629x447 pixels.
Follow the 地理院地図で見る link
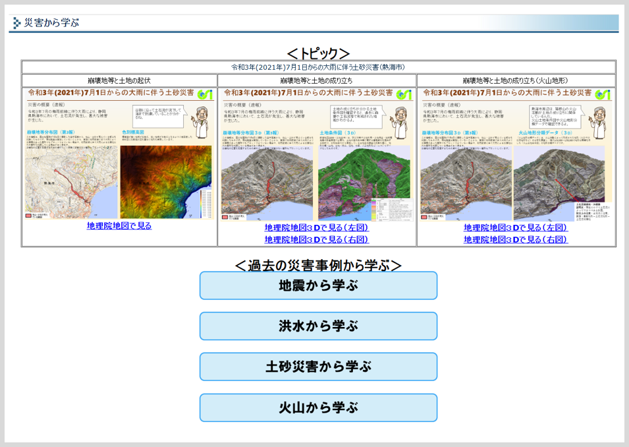[x=119, y=225]
